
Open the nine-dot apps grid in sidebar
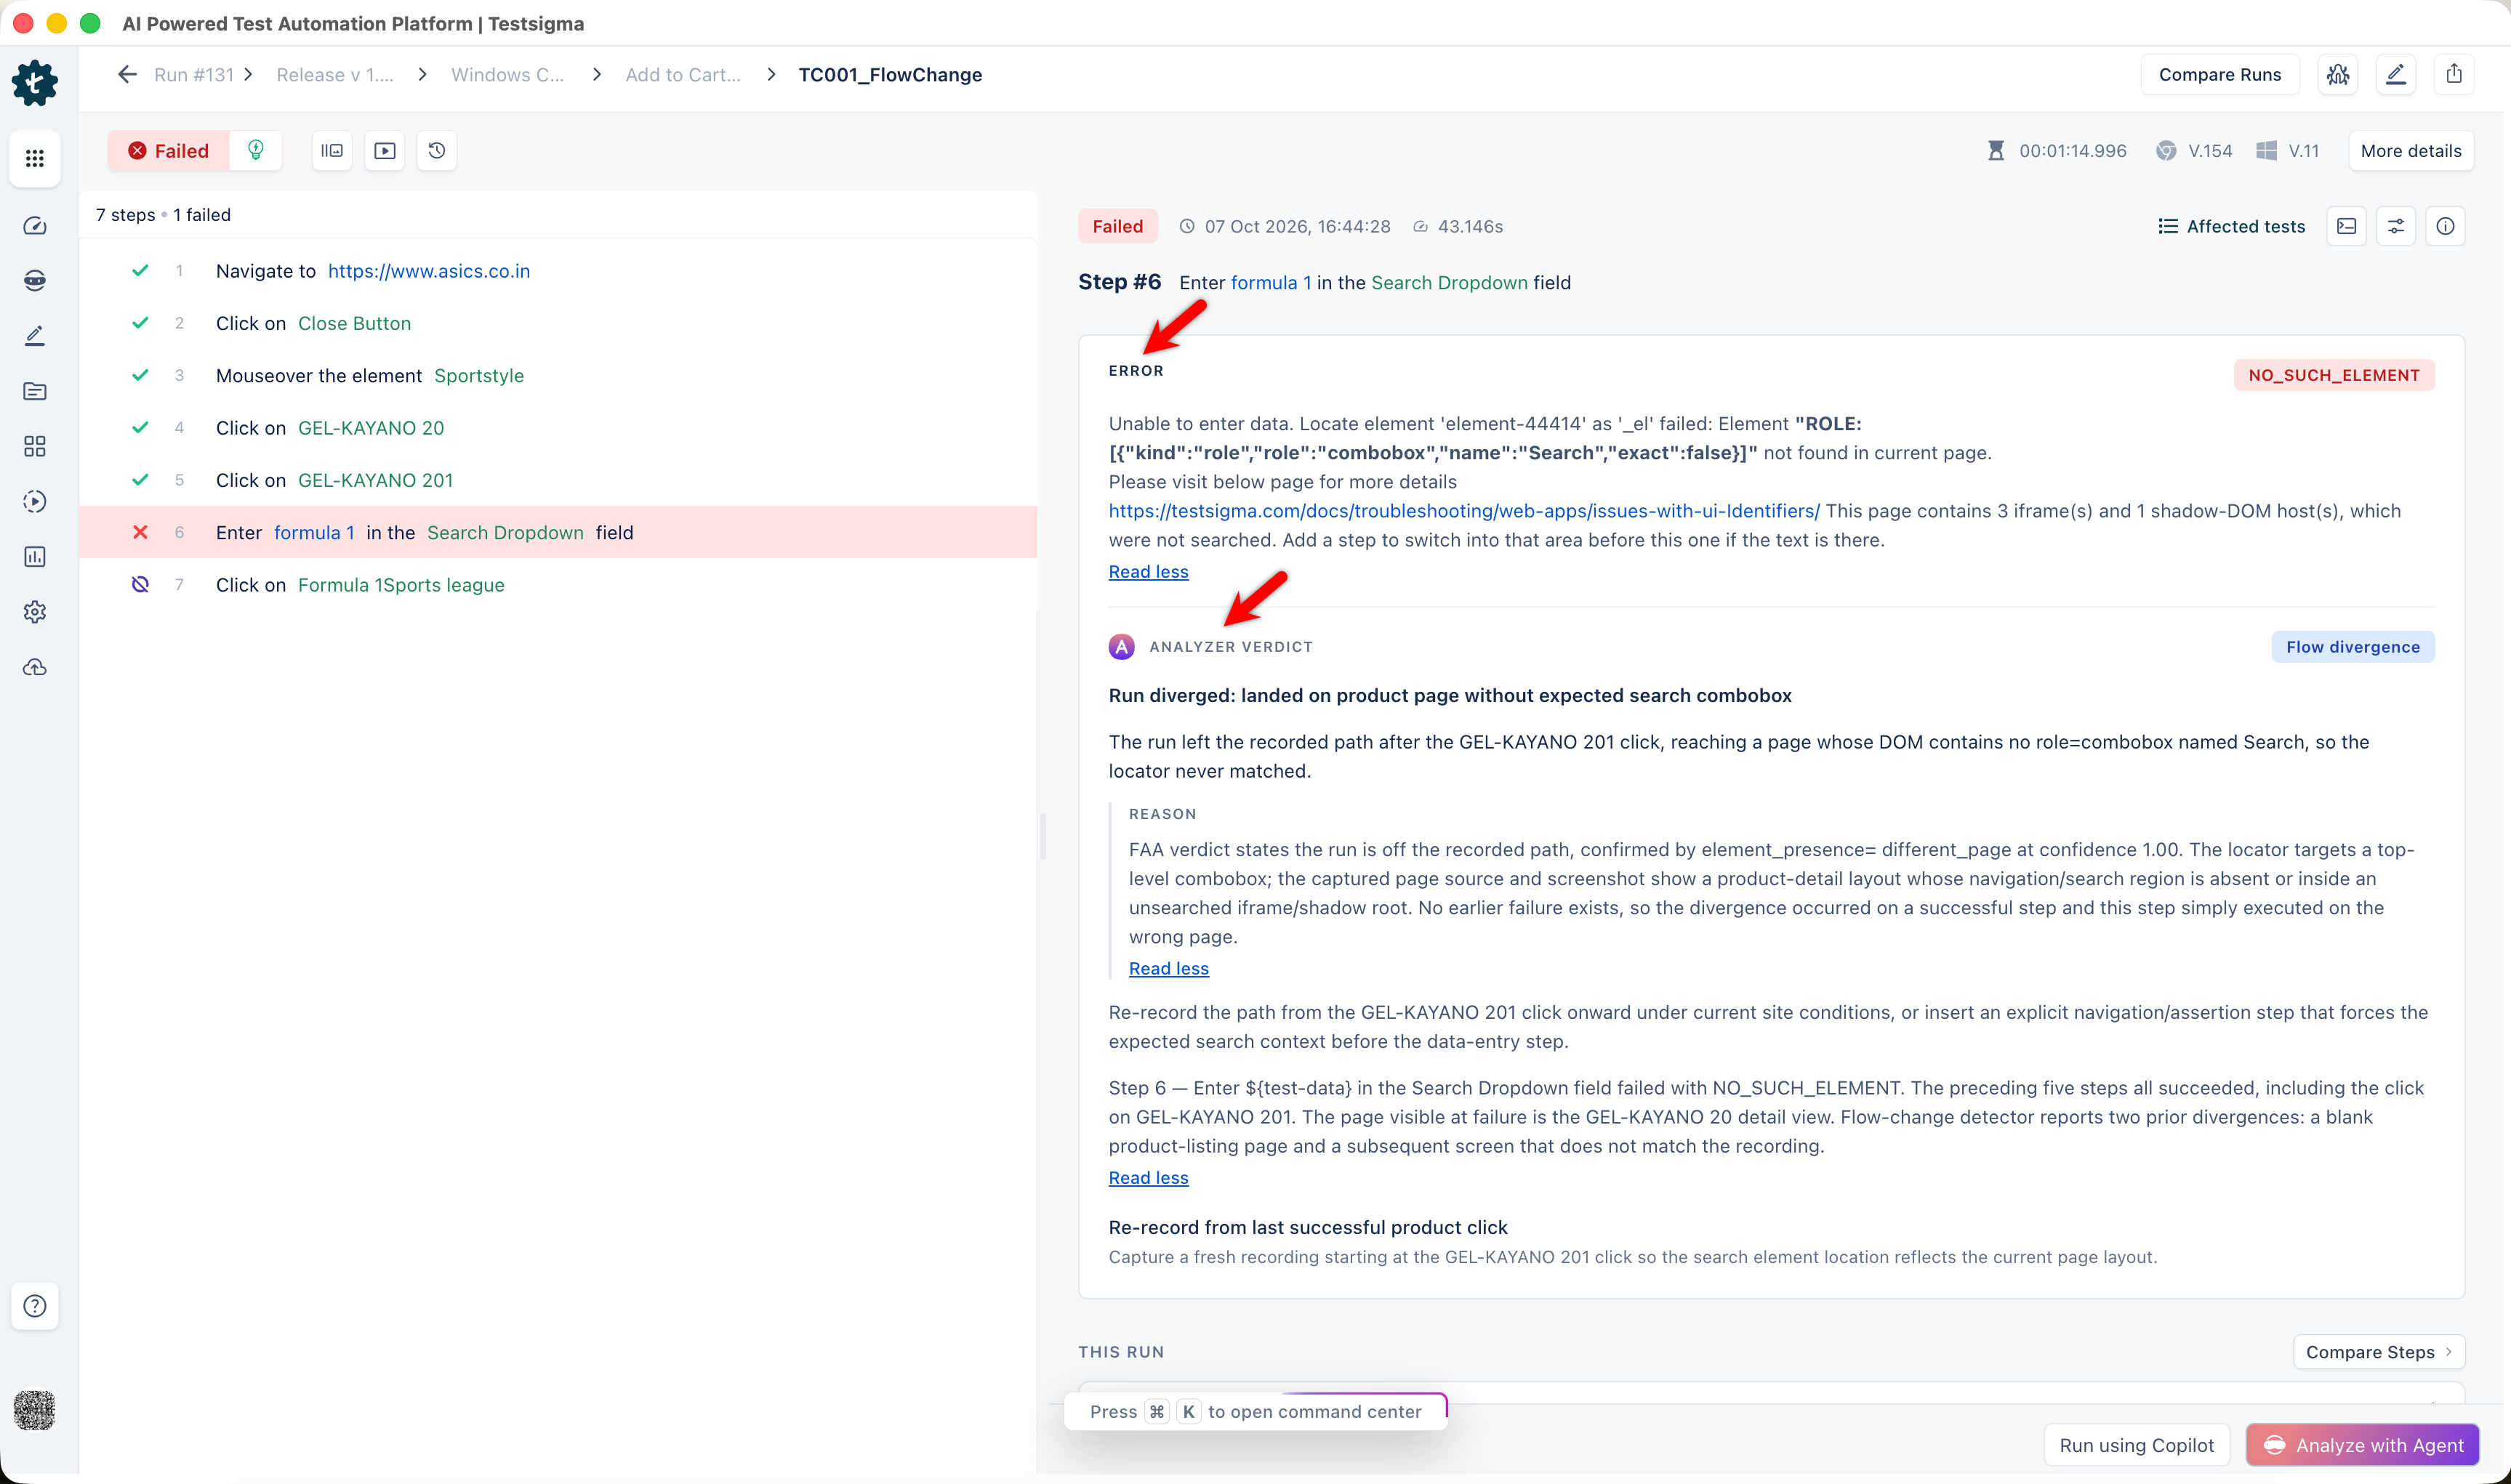(x=35, y=158)
